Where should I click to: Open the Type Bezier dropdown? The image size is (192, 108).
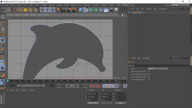pos(158,69)
